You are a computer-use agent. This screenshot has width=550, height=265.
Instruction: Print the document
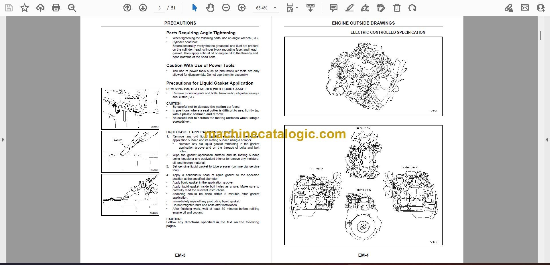pos(56,8)
